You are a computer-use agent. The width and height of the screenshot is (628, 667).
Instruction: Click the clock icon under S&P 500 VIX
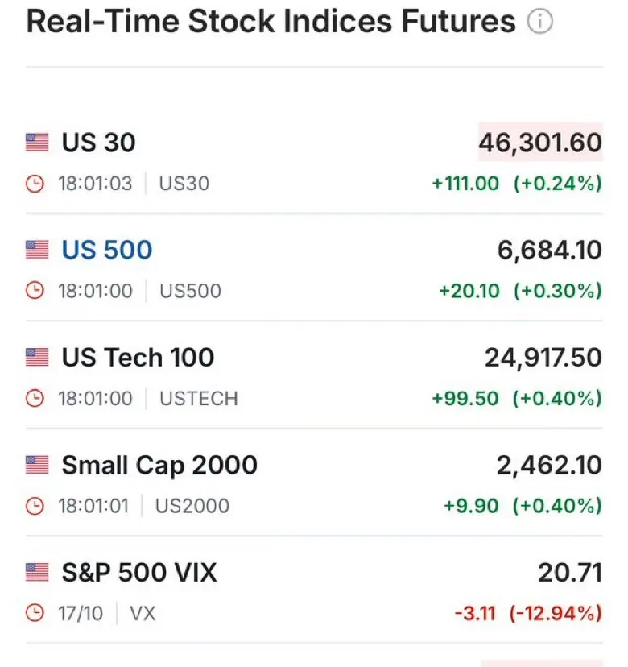tap(35, 614)
